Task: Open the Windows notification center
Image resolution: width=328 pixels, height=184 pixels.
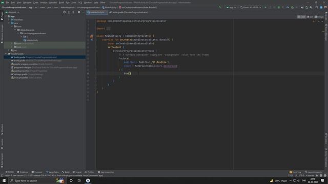Action: tap(322, 180)
